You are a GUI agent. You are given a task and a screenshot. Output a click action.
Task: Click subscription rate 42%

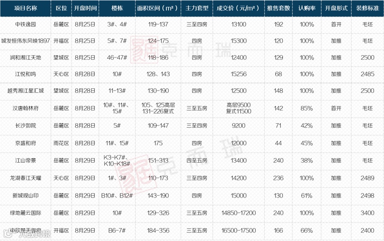(307, 126)
